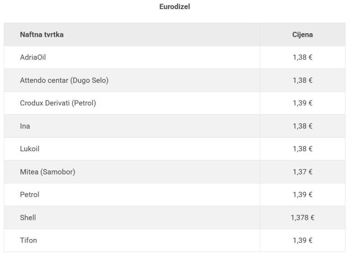
Task: Select the Attendo centar price cell
Action: click(x=302, y=80)
